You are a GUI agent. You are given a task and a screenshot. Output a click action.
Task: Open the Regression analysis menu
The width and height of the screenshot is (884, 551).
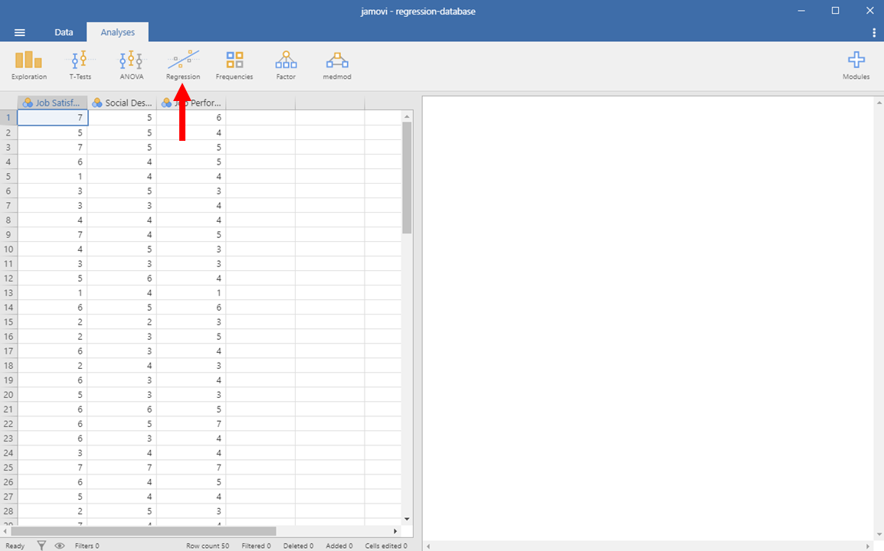(183, 65)
